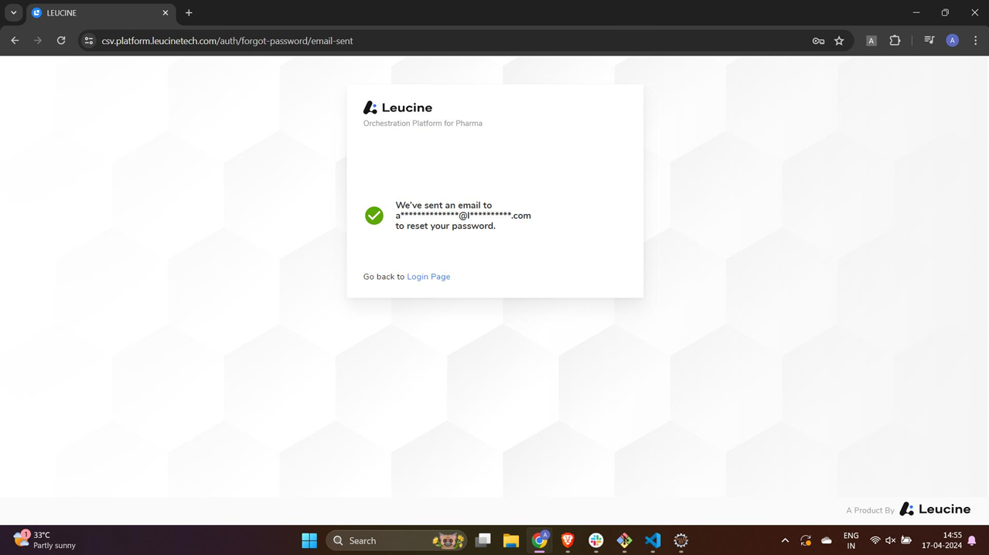Restore down the Chrome window
This screenshot has width=989, height=555.
945,13
